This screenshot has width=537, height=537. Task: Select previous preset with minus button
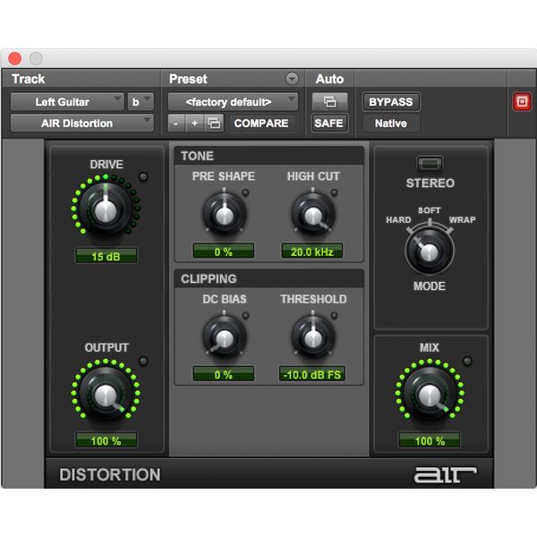pos(176,123)
